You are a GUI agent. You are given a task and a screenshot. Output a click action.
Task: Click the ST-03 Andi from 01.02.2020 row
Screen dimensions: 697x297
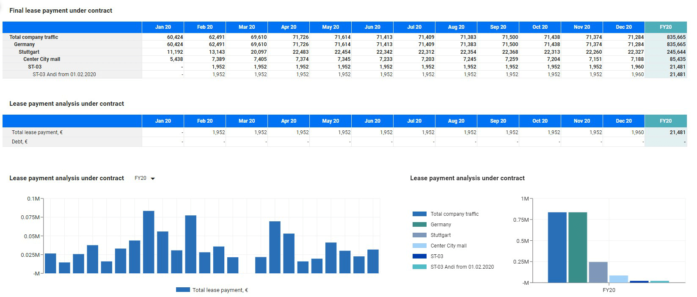tap(64, 74)
